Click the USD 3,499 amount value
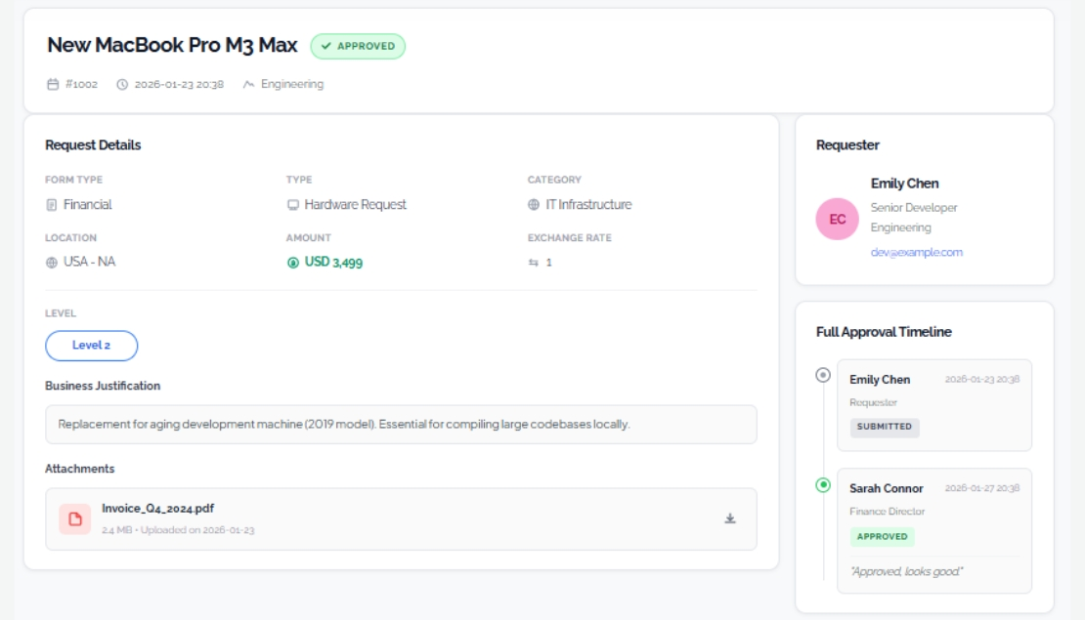1085x620 pixels. (x=333, y=263)
